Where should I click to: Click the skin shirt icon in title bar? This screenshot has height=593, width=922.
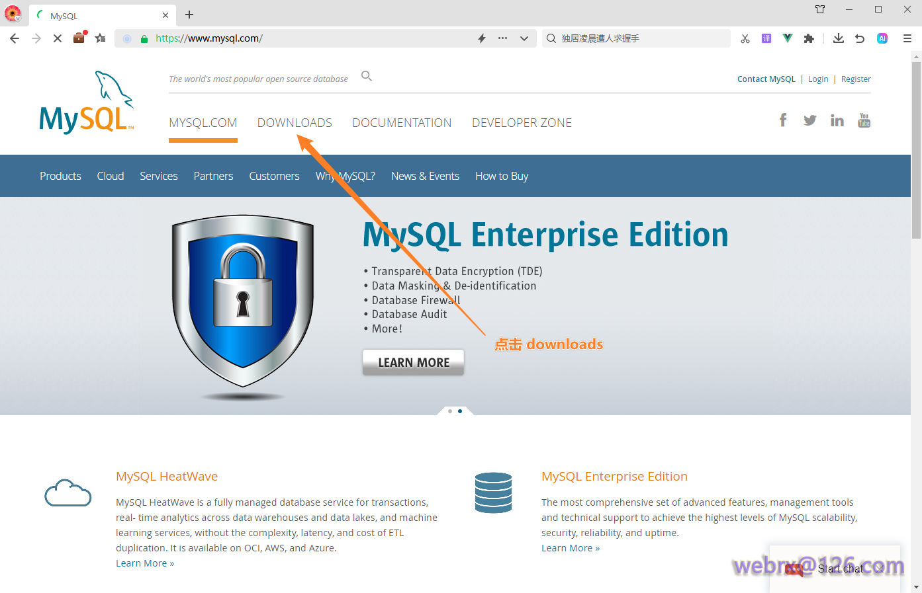pos(820,9)
